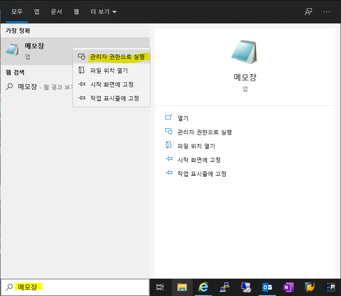Screen dimensions: 341x296
Task: Expand the 더 보기 dropdown
Action: click(x=104, y=12)
